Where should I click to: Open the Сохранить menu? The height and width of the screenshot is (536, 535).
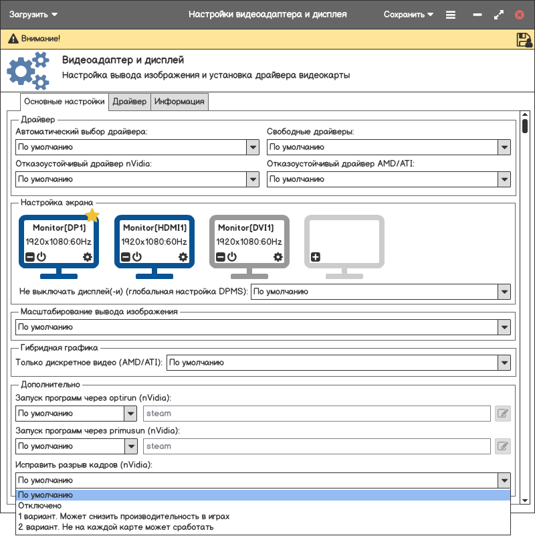(409, 15)
